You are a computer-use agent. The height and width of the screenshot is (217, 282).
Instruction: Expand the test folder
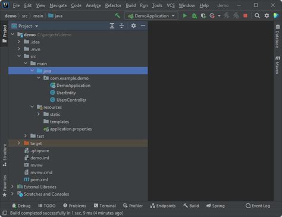(26, 136)
